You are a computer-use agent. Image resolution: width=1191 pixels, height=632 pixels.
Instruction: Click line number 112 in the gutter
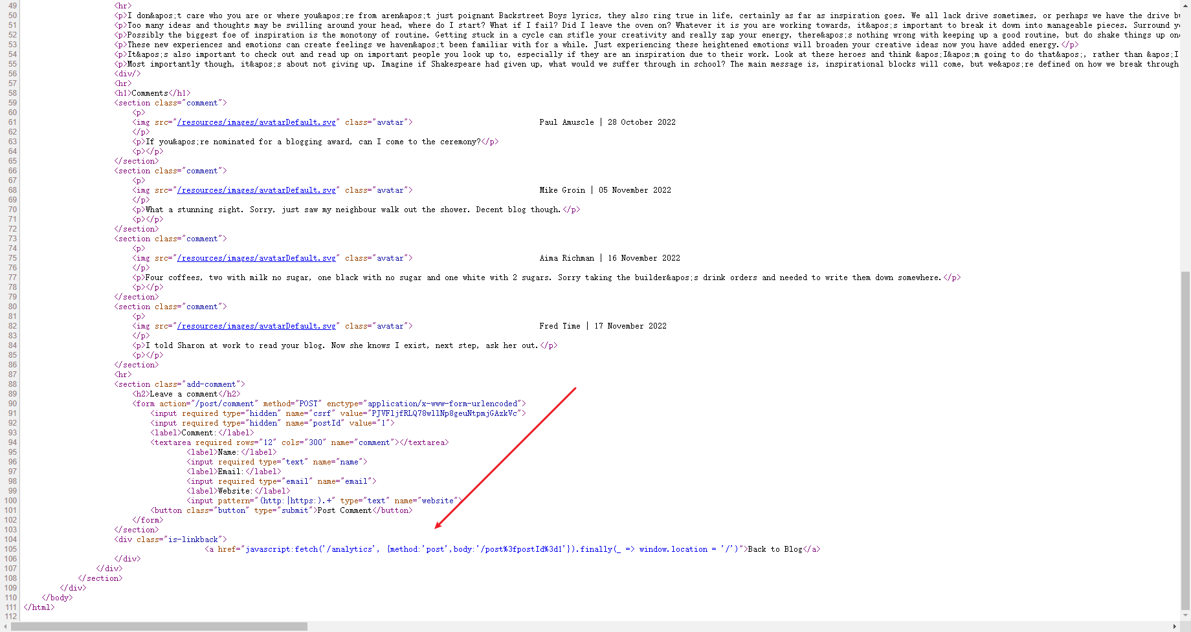click(x=10, y=616)
